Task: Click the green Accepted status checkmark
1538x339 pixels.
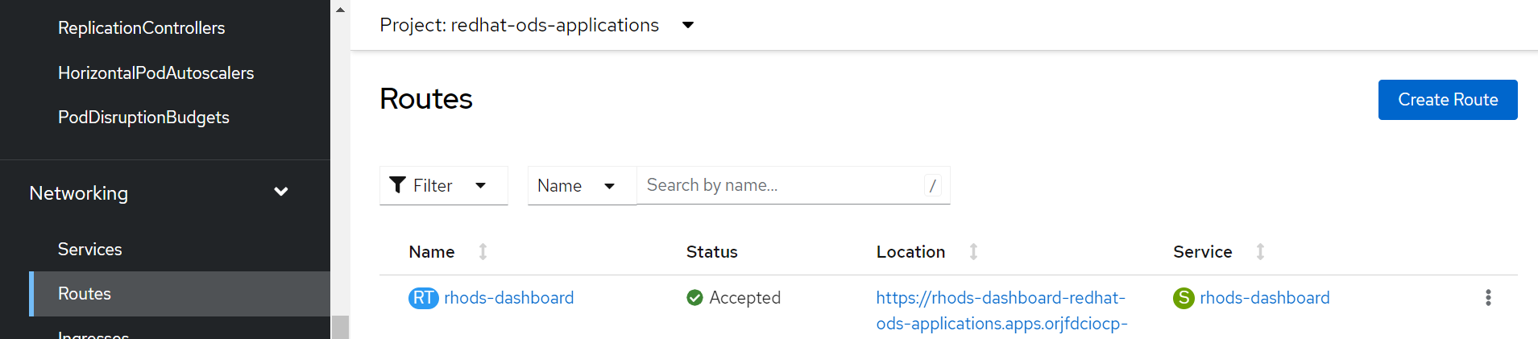Action: [694, 298]
